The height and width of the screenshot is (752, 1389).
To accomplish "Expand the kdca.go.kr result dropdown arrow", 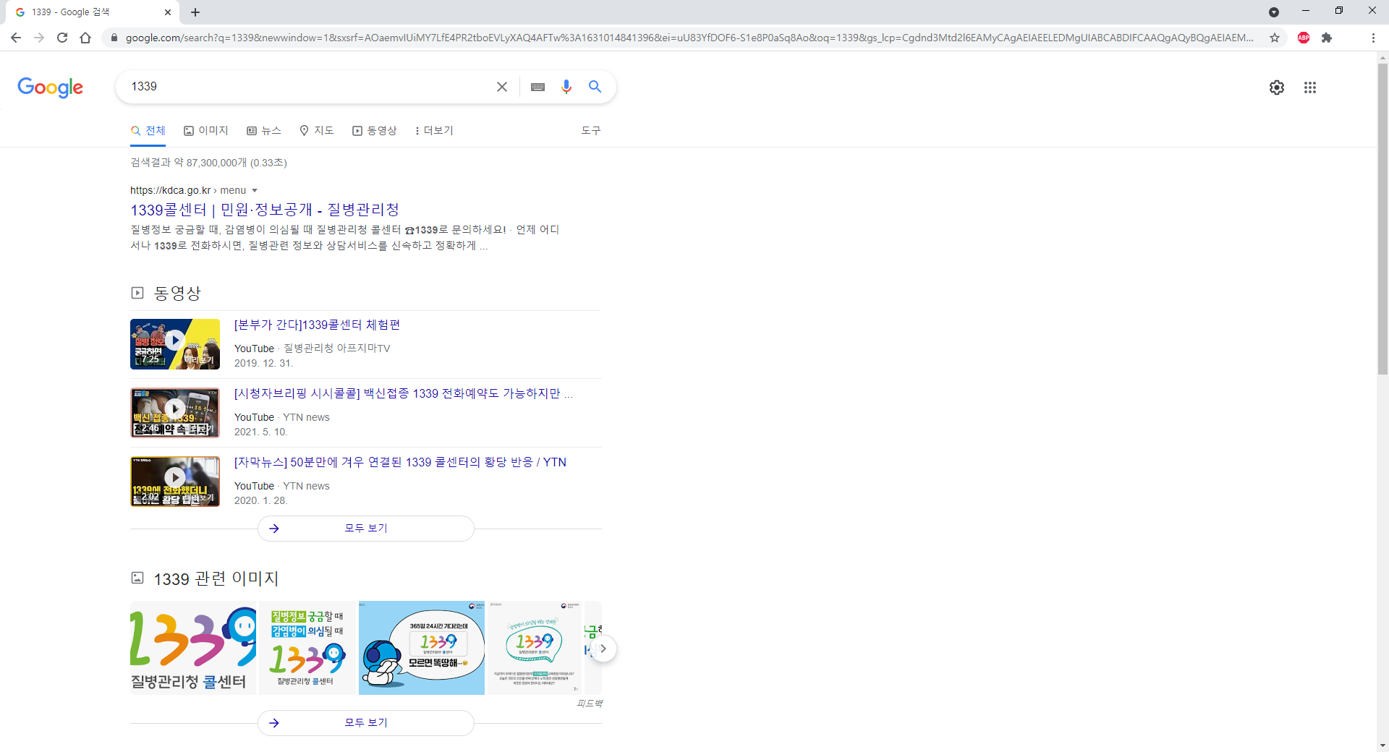I will [x=255, y=191].
